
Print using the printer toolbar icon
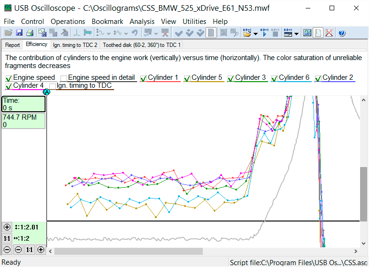click(x=30, y=33)
